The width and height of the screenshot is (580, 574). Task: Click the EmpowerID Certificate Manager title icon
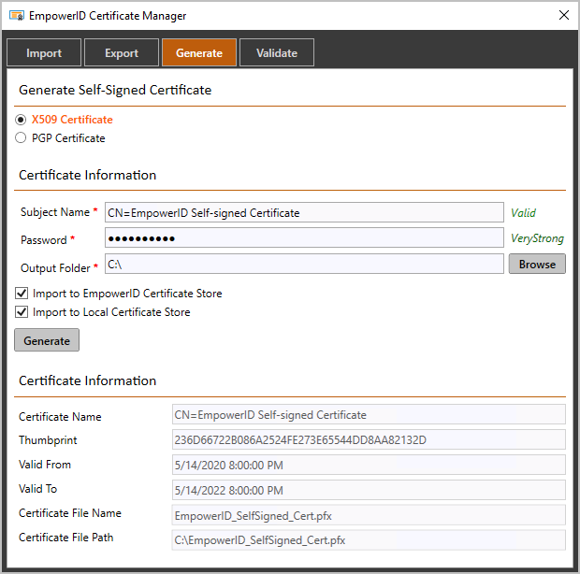pos(17,16)
